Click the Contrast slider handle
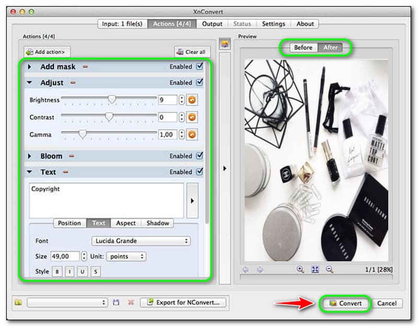Image resolution: width=418 pixels, height=327 pixels. 109,116
